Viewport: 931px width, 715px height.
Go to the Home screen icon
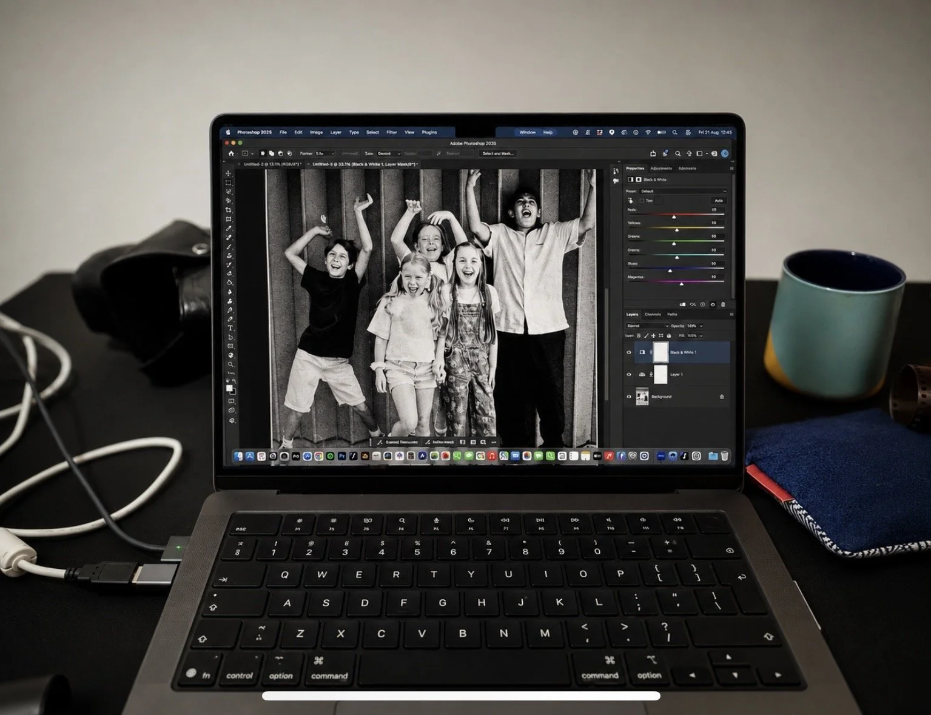(x=230, y=153)
